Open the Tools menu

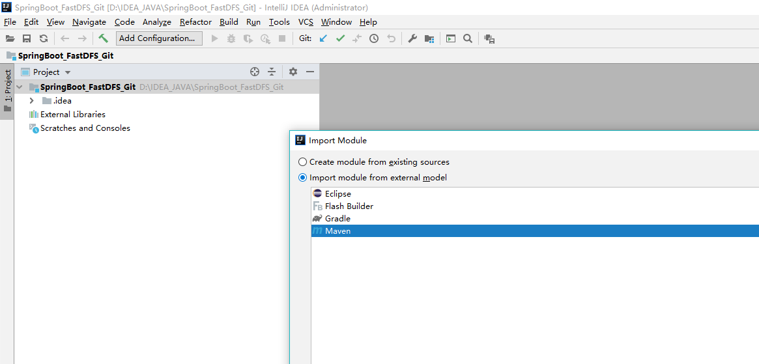click(279, 22)
